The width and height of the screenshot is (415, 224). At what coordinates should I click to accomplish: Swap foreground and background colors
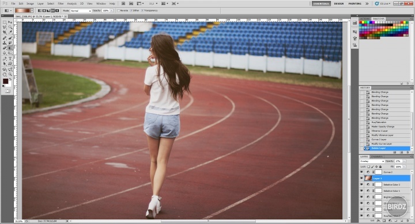(x=10, y=79)
